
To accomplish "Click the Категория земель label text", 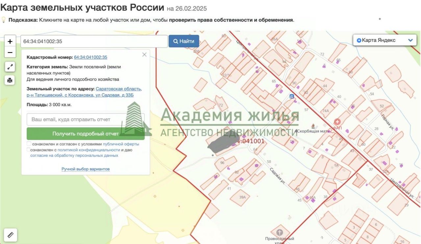I will (47, 67).
